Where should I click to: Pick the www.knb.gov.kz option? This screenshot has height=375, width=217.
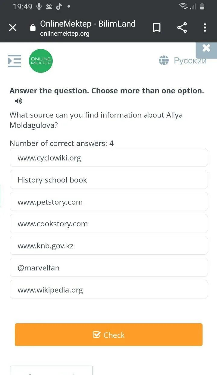[109, 245]
